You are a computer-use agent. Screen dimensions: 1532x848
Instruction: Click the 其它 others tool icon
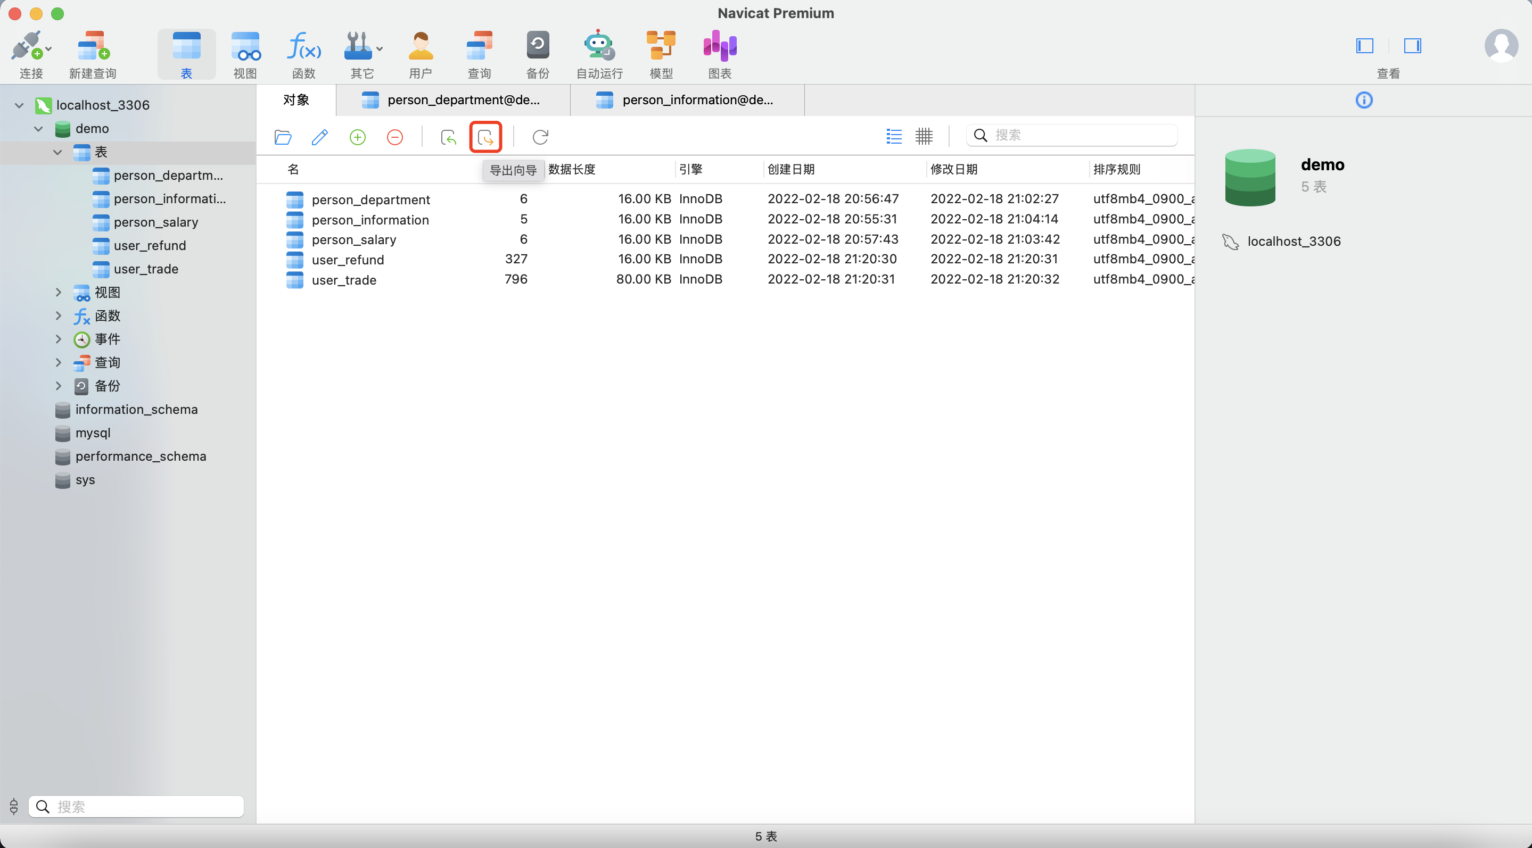pos(359,46)
